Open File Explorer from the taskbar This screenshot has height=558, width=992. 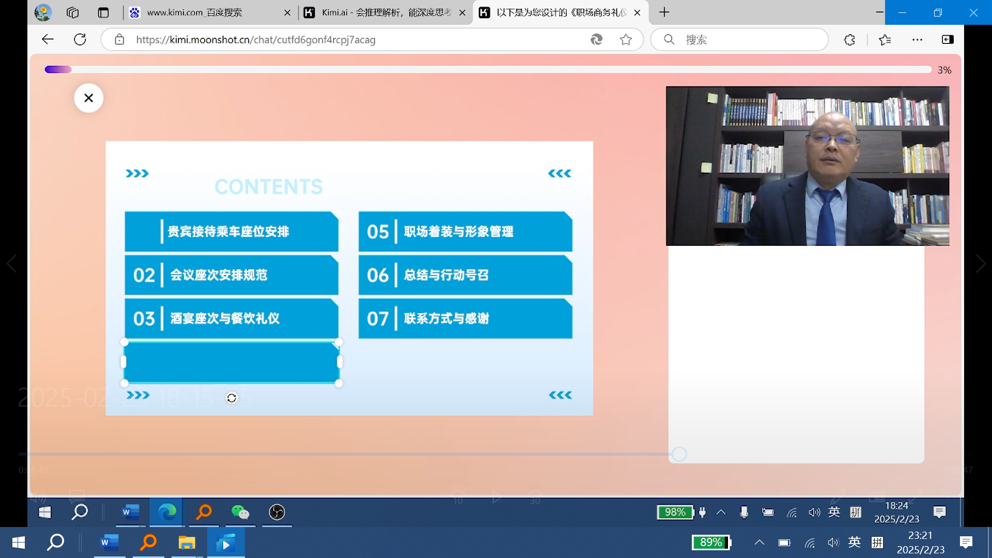[187, 542]
